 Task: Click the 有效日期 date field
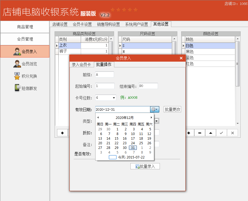click(123, 109)
